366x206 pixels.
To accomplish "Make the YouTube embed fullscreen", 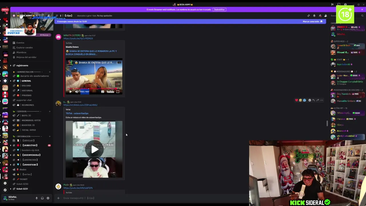I will pyautogui.click(x=118, y=92).
